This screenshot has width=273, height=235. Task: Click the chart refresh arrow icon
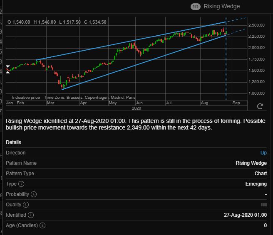260,106
